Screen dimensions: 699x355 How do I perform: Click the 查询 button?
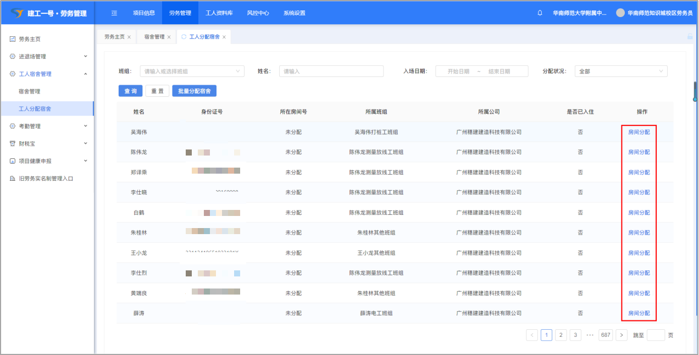[x=130, y=91]
